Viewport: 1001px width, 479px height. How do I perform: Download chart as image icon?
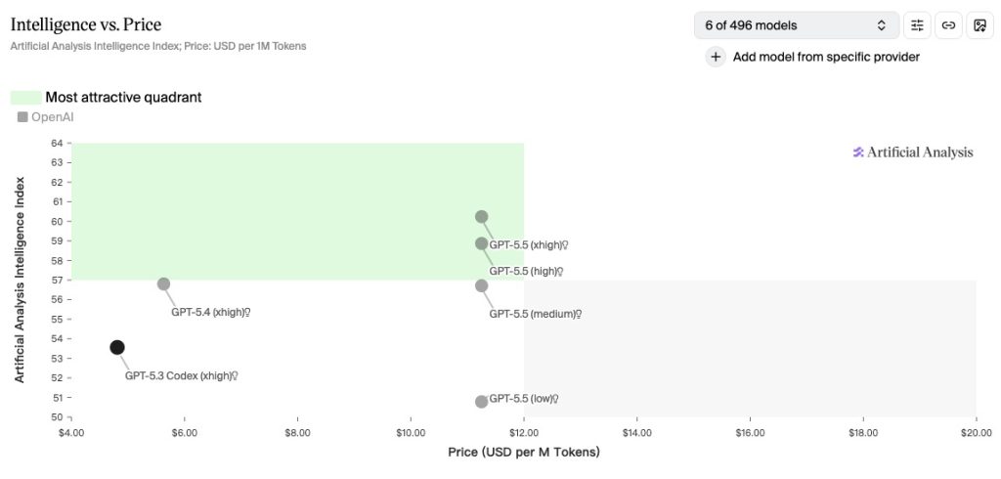tap(979, 25)
